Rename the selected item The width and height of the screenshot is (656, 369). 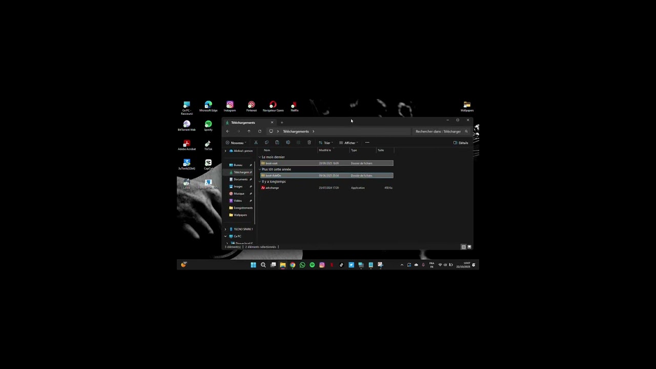click(x=288, y=142)
